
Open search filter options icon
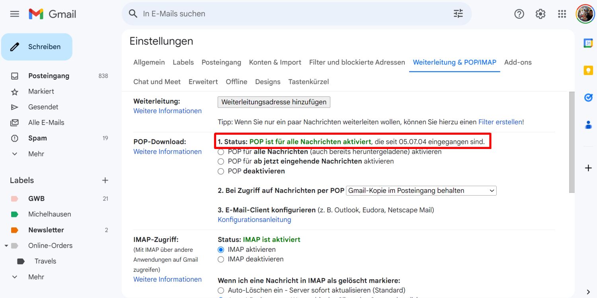458,14
